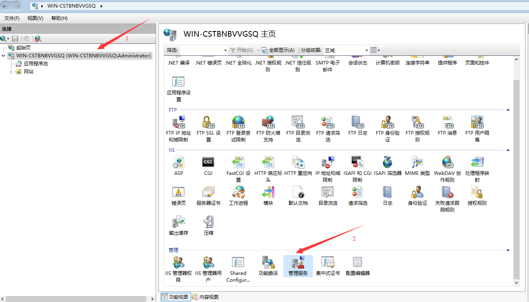Select the 服务器证书 icon
The height and width of the screenshot is (302, 529).
pyautogui.click(x=208, y=195)
